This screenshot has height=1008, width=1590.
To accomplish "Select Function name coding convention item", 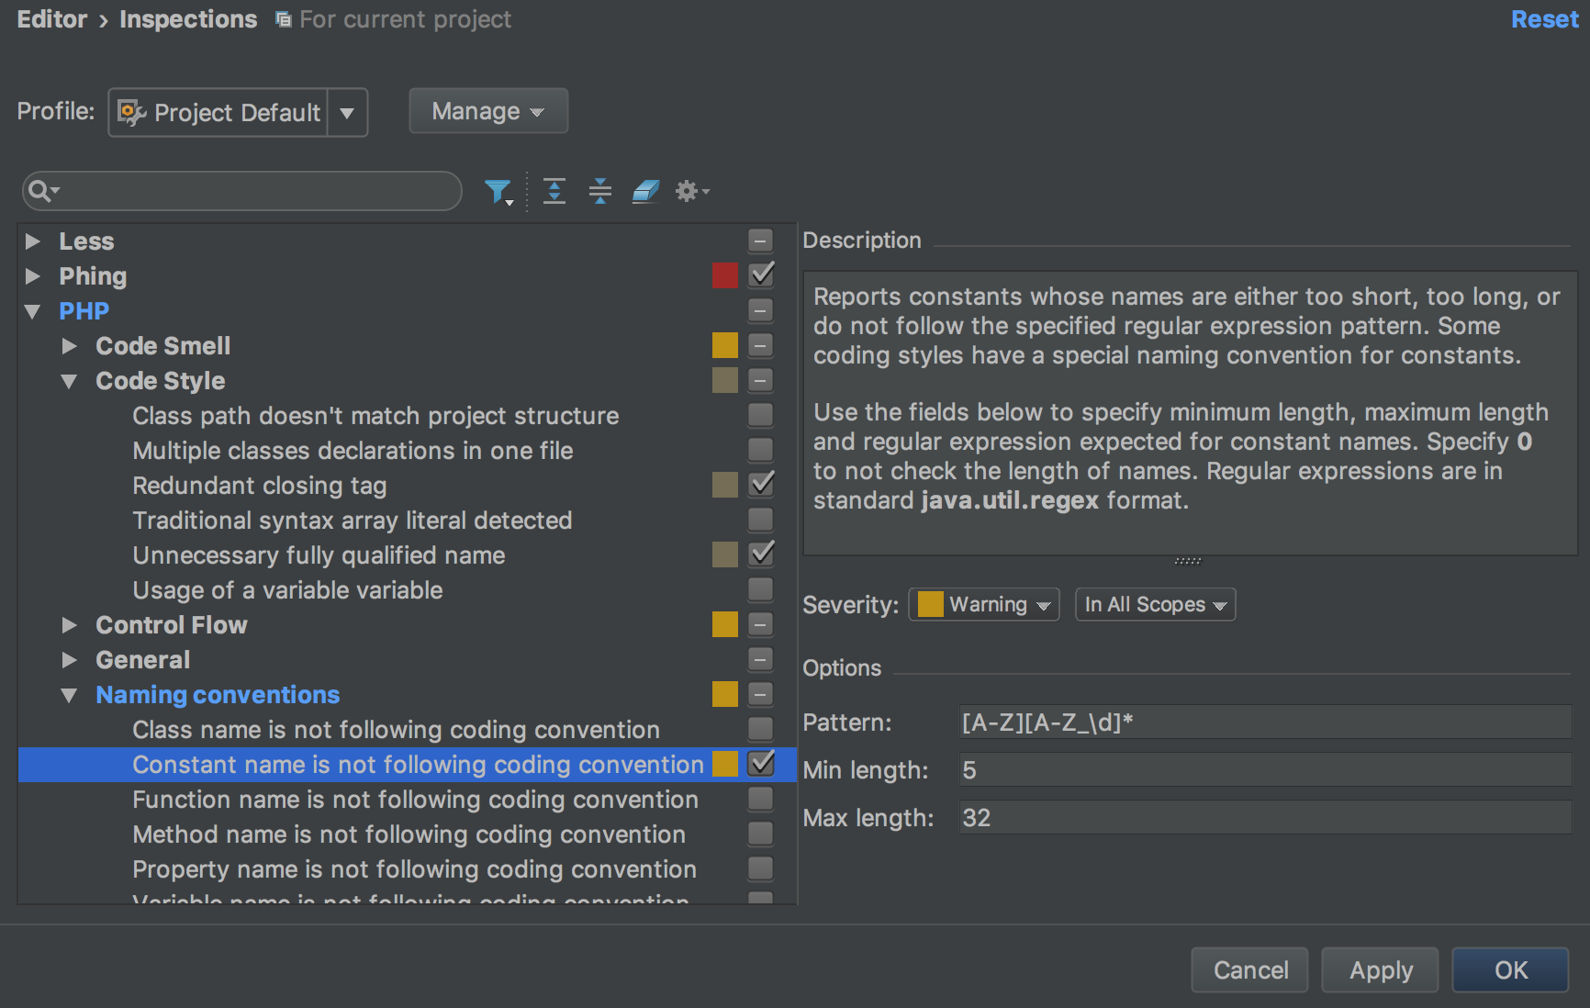I will [415, 800].
